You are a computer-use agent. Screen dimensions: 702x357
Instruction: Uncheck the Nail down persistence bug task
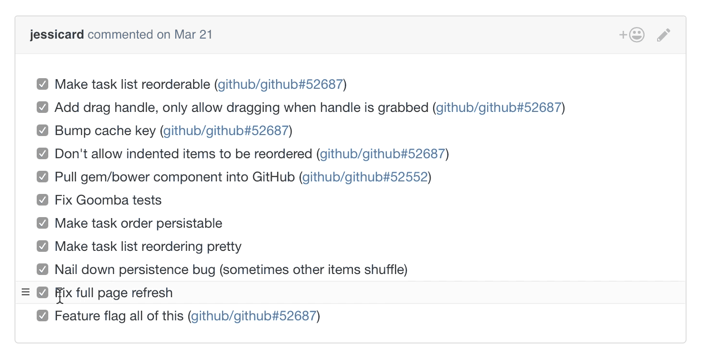click(42, 269)
